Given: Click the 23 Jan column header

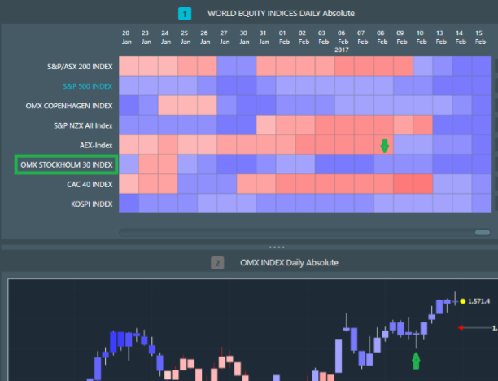Looking at the screenshot, I should pyautogui.click(x=146, y=37).
